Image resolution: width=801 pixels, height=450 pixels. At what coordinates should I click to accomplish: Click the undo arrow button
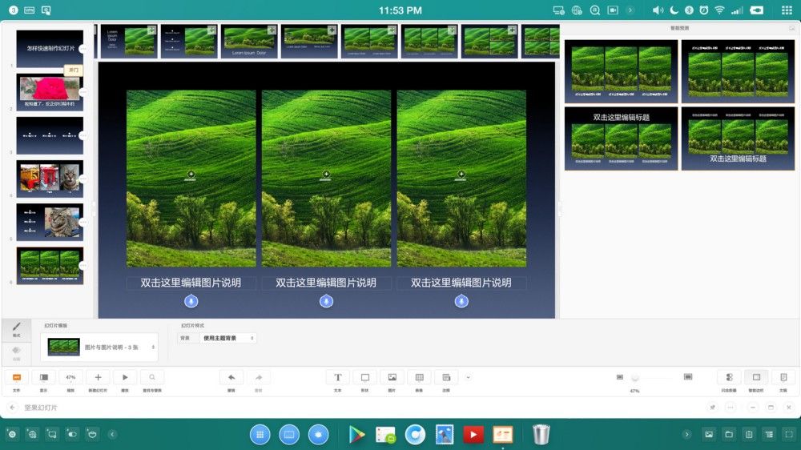pyautogui.click(x=231, y=377)
